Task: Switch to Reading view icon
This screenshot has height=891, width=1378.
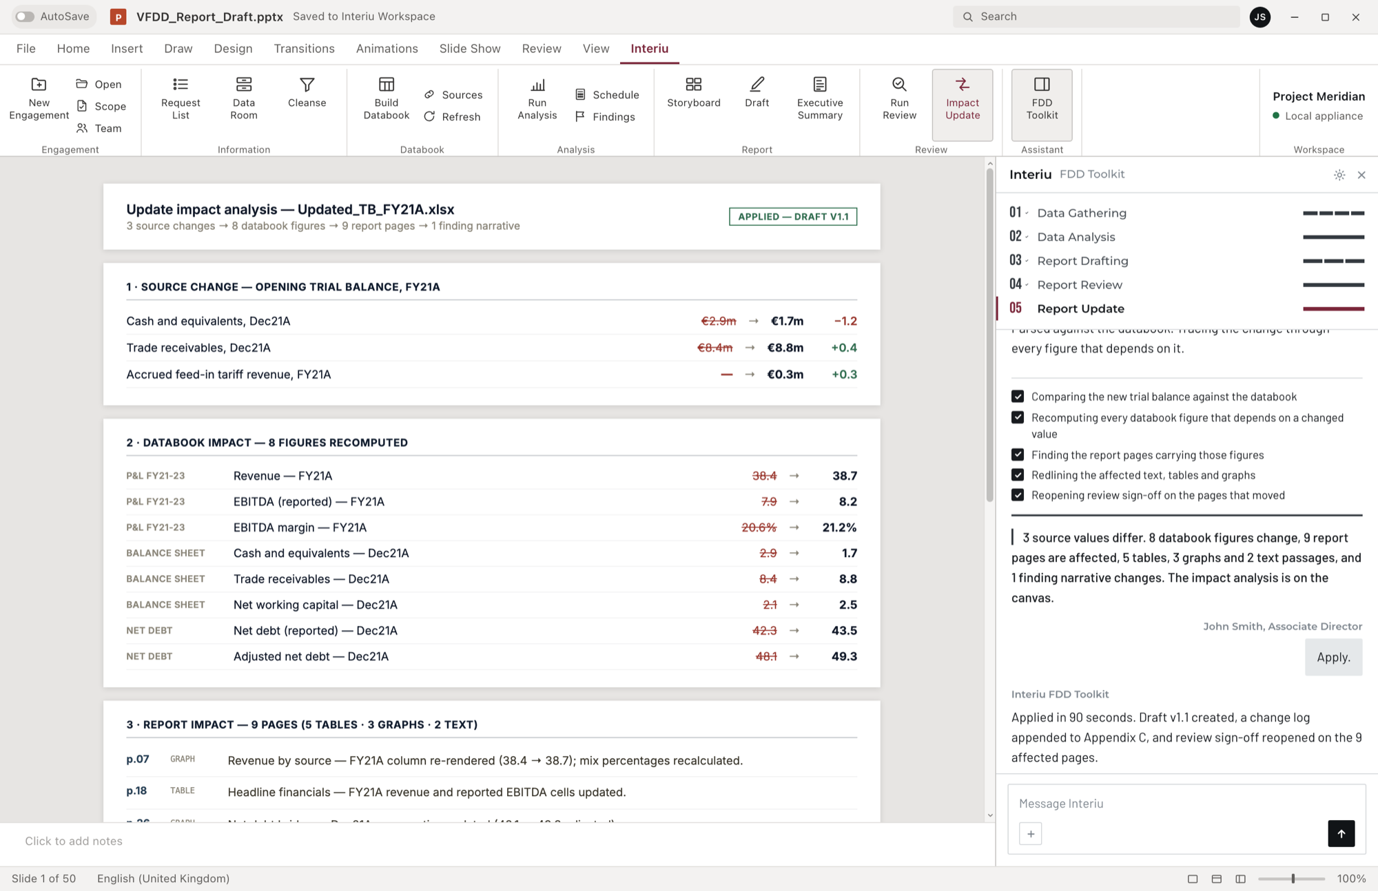Action: click(x=1241, y=879)
